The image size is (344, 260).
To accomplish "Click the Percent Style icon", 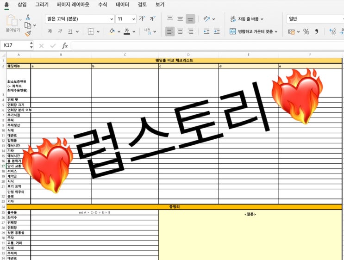I will [306, 32].
